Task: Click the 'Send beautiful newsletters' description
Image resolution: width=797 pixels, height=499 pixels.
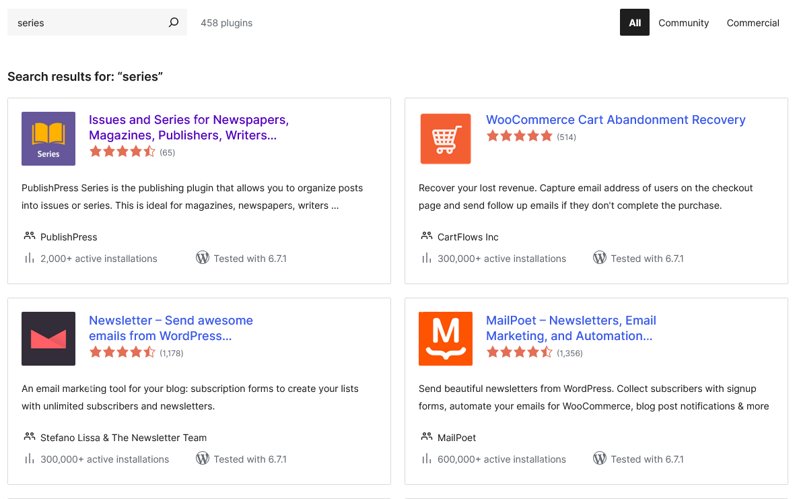Action: (594, 397)
